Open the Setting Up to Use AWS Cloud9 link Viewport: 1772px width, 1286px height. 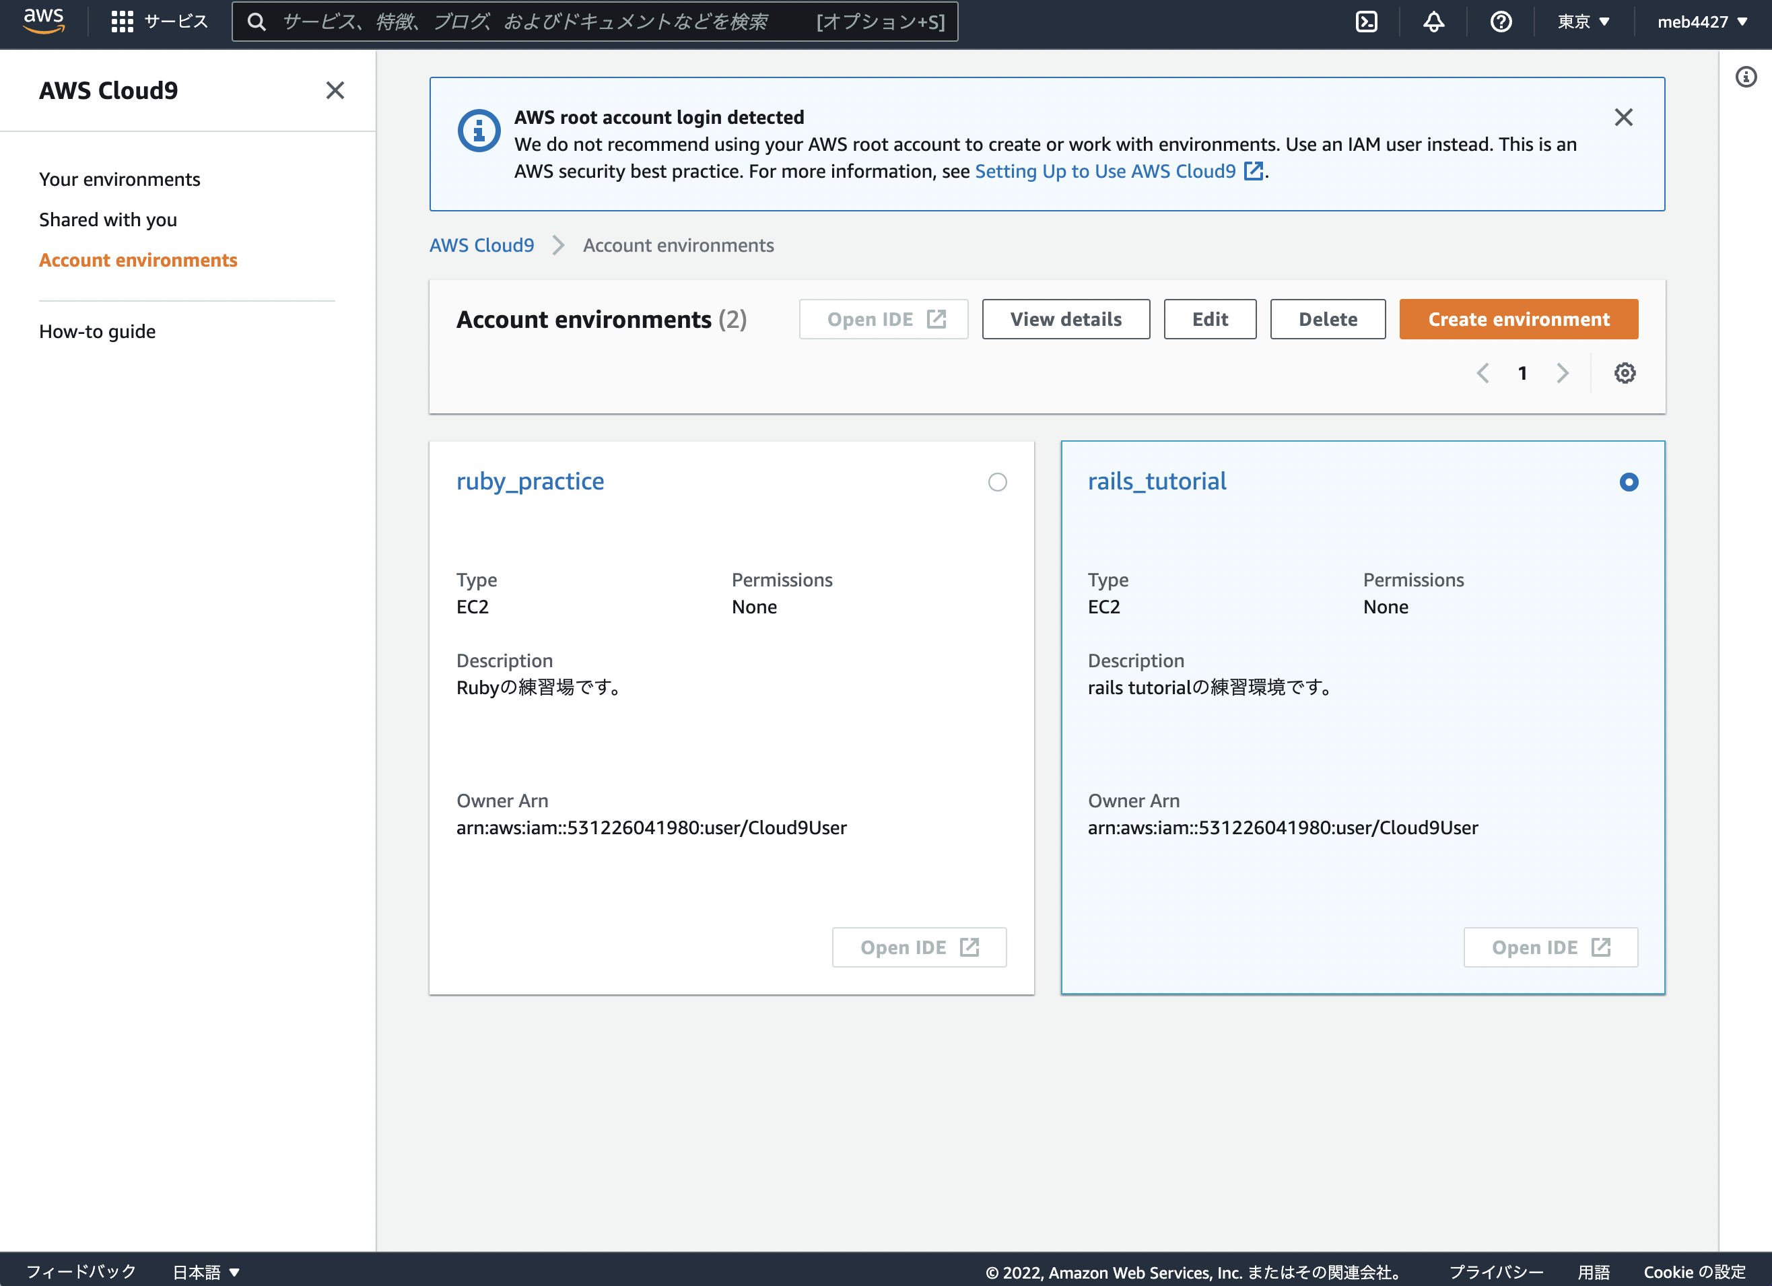click(x=1105, y=172)
